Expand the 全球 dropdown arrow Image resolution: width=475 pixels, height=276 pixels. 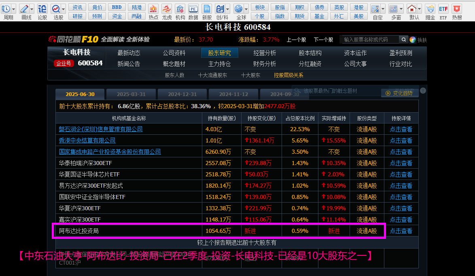click(x=246, y=9)
